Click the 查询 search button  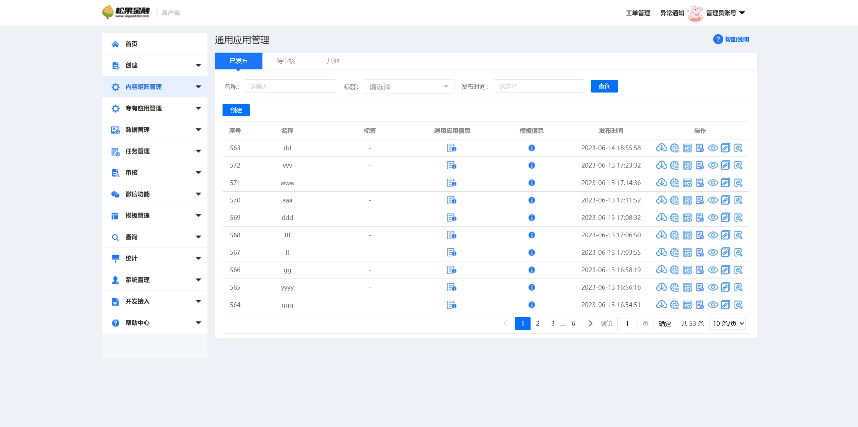click(604, 86)
